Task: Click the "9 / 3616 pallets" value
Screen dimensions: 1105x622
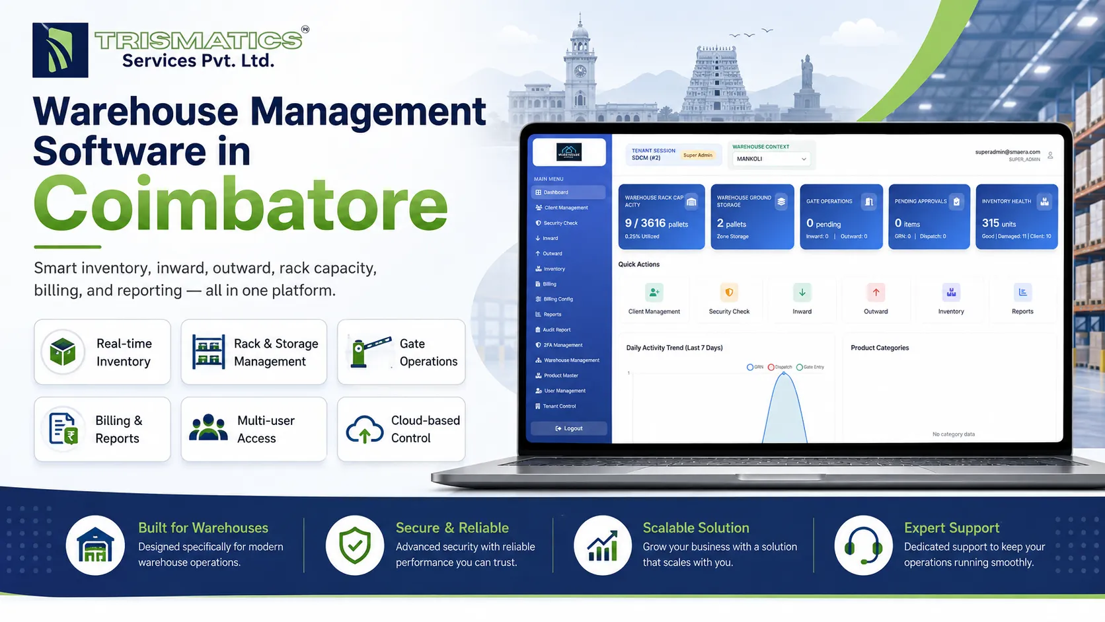Action: click(656, 223)
